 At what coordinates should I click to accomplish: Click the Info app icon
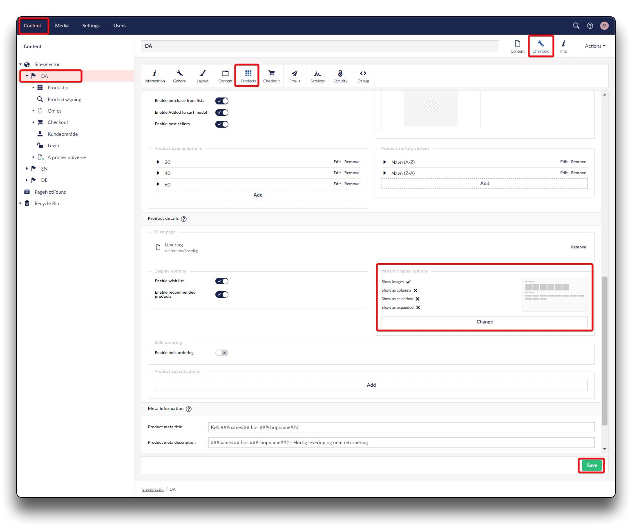[x=563, y=46]
